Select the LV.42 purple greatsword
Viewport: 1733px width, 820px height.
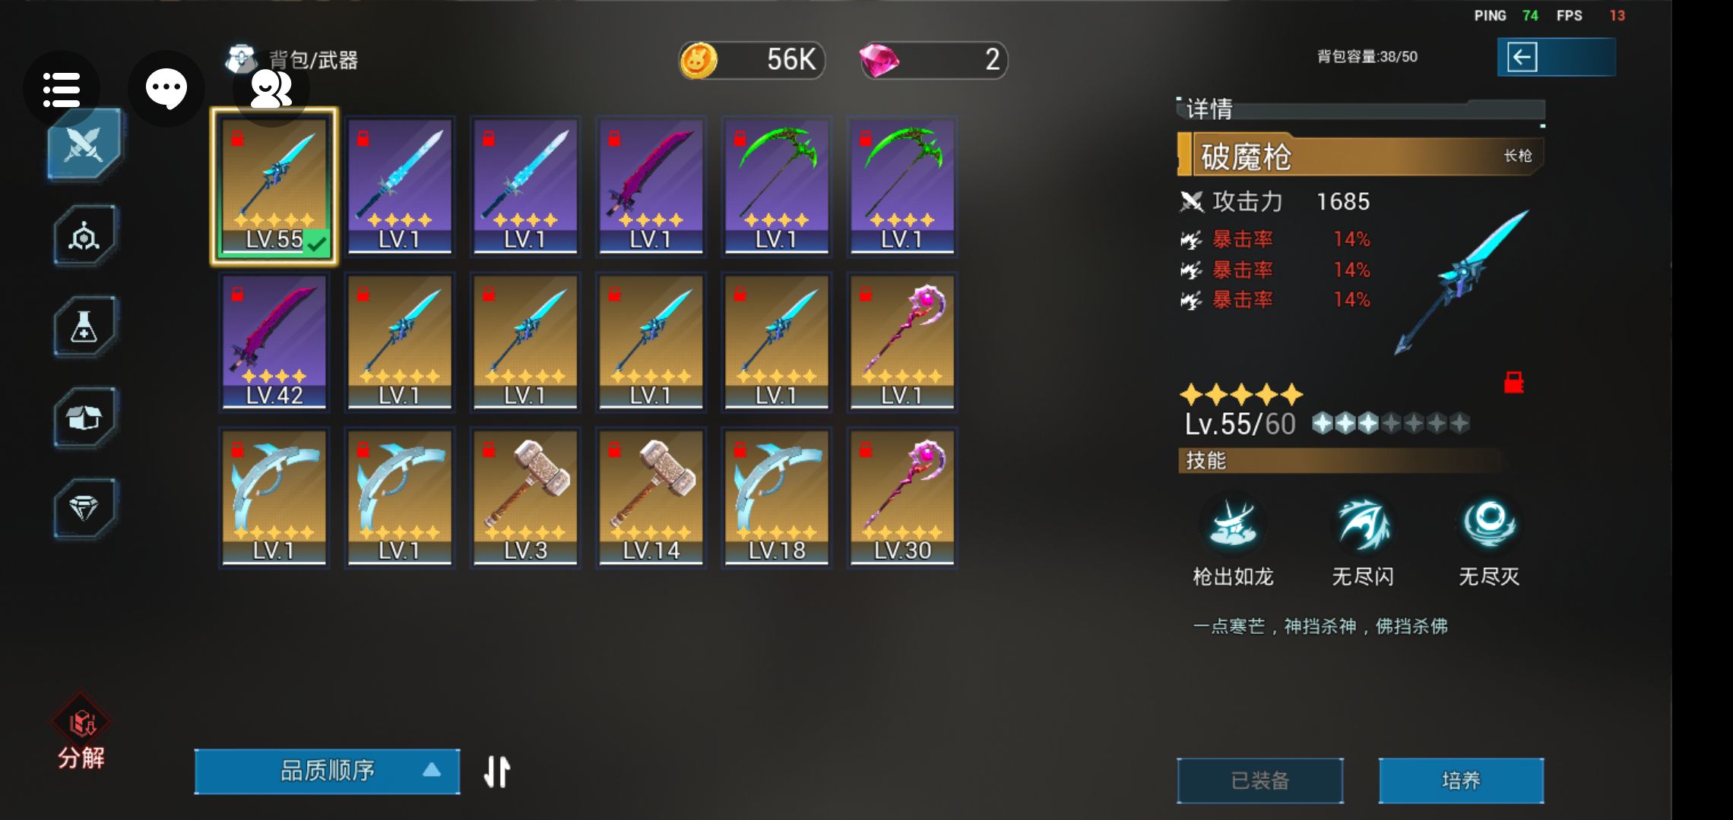274,342
